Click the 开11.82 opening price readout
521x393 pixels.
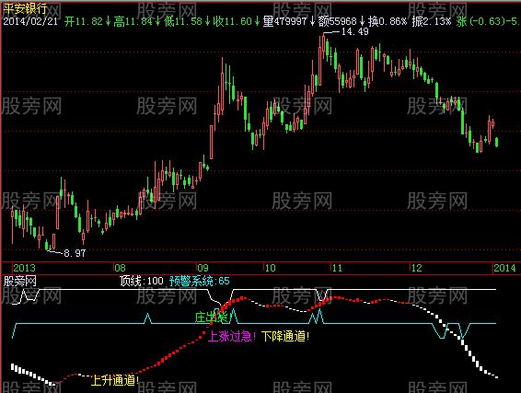point(84,21)
